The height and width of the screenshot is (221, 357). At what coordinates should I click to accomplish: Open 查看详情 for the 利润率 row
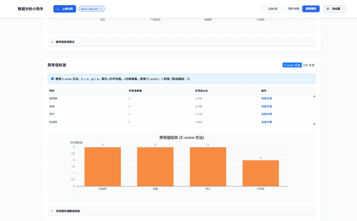(266, 122)
